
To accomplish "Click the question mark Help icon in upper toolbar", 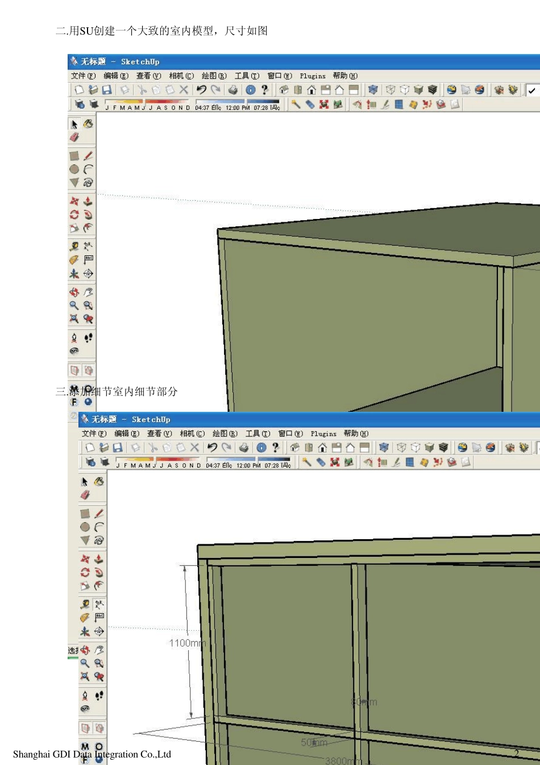I will coord(264,90).
